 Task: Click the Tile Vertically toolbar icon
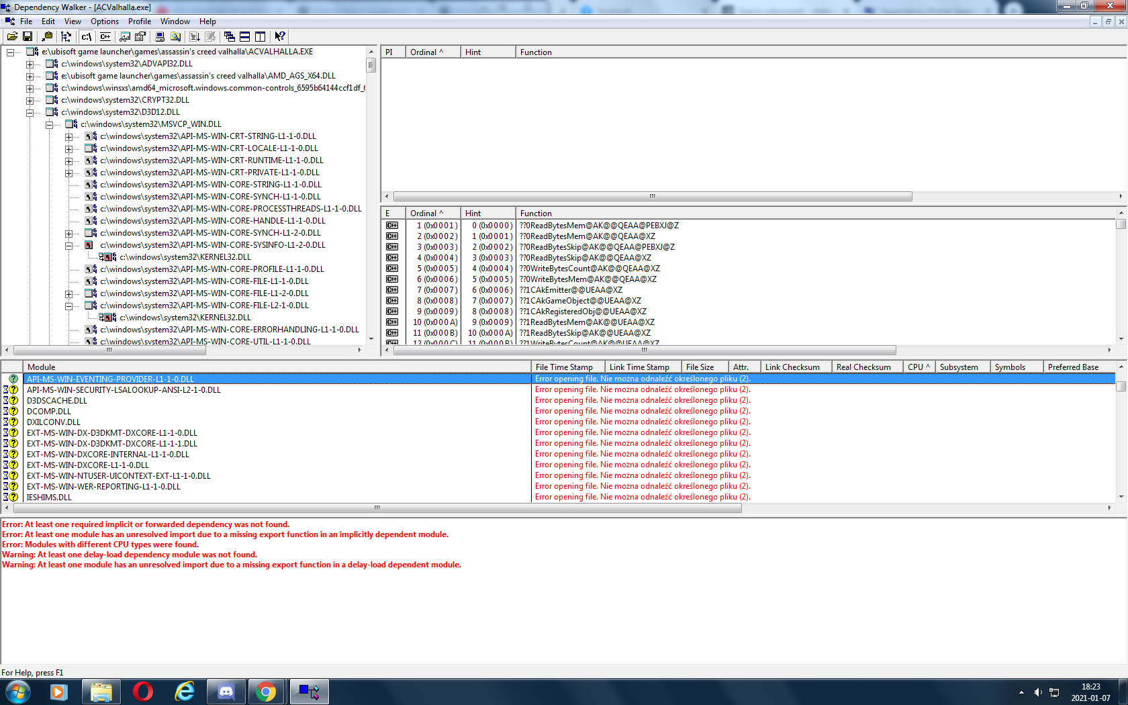(x=261, y=36)
